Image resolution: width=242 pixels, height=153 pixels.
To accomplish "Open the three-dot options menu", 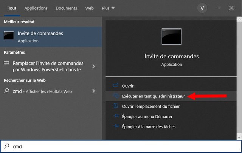I will click(x=218, y=8).
